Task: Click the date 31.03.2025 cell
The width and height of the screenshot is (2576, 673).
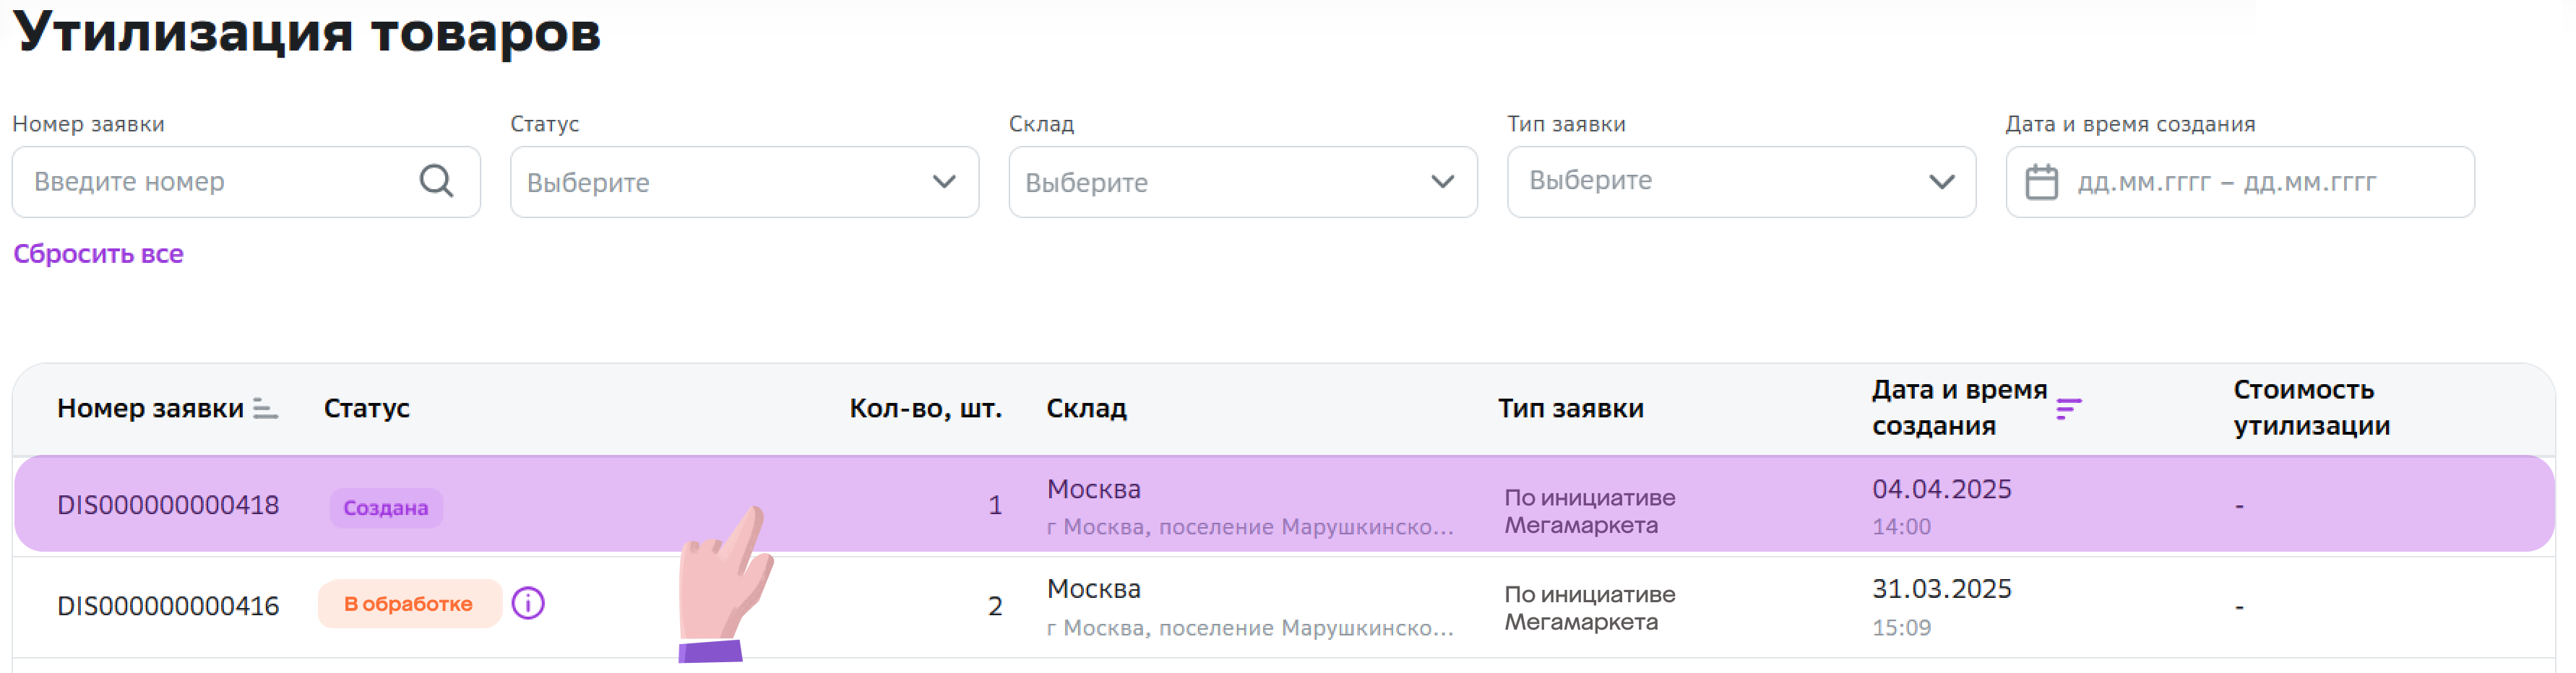Action: pyautogui.click(x=1941, y=589)
